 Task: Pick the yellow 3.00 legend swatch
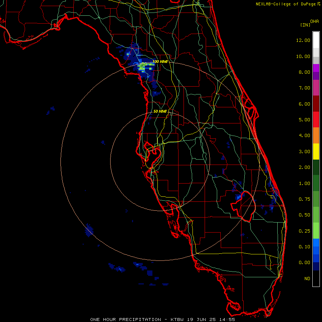point(316,152)
